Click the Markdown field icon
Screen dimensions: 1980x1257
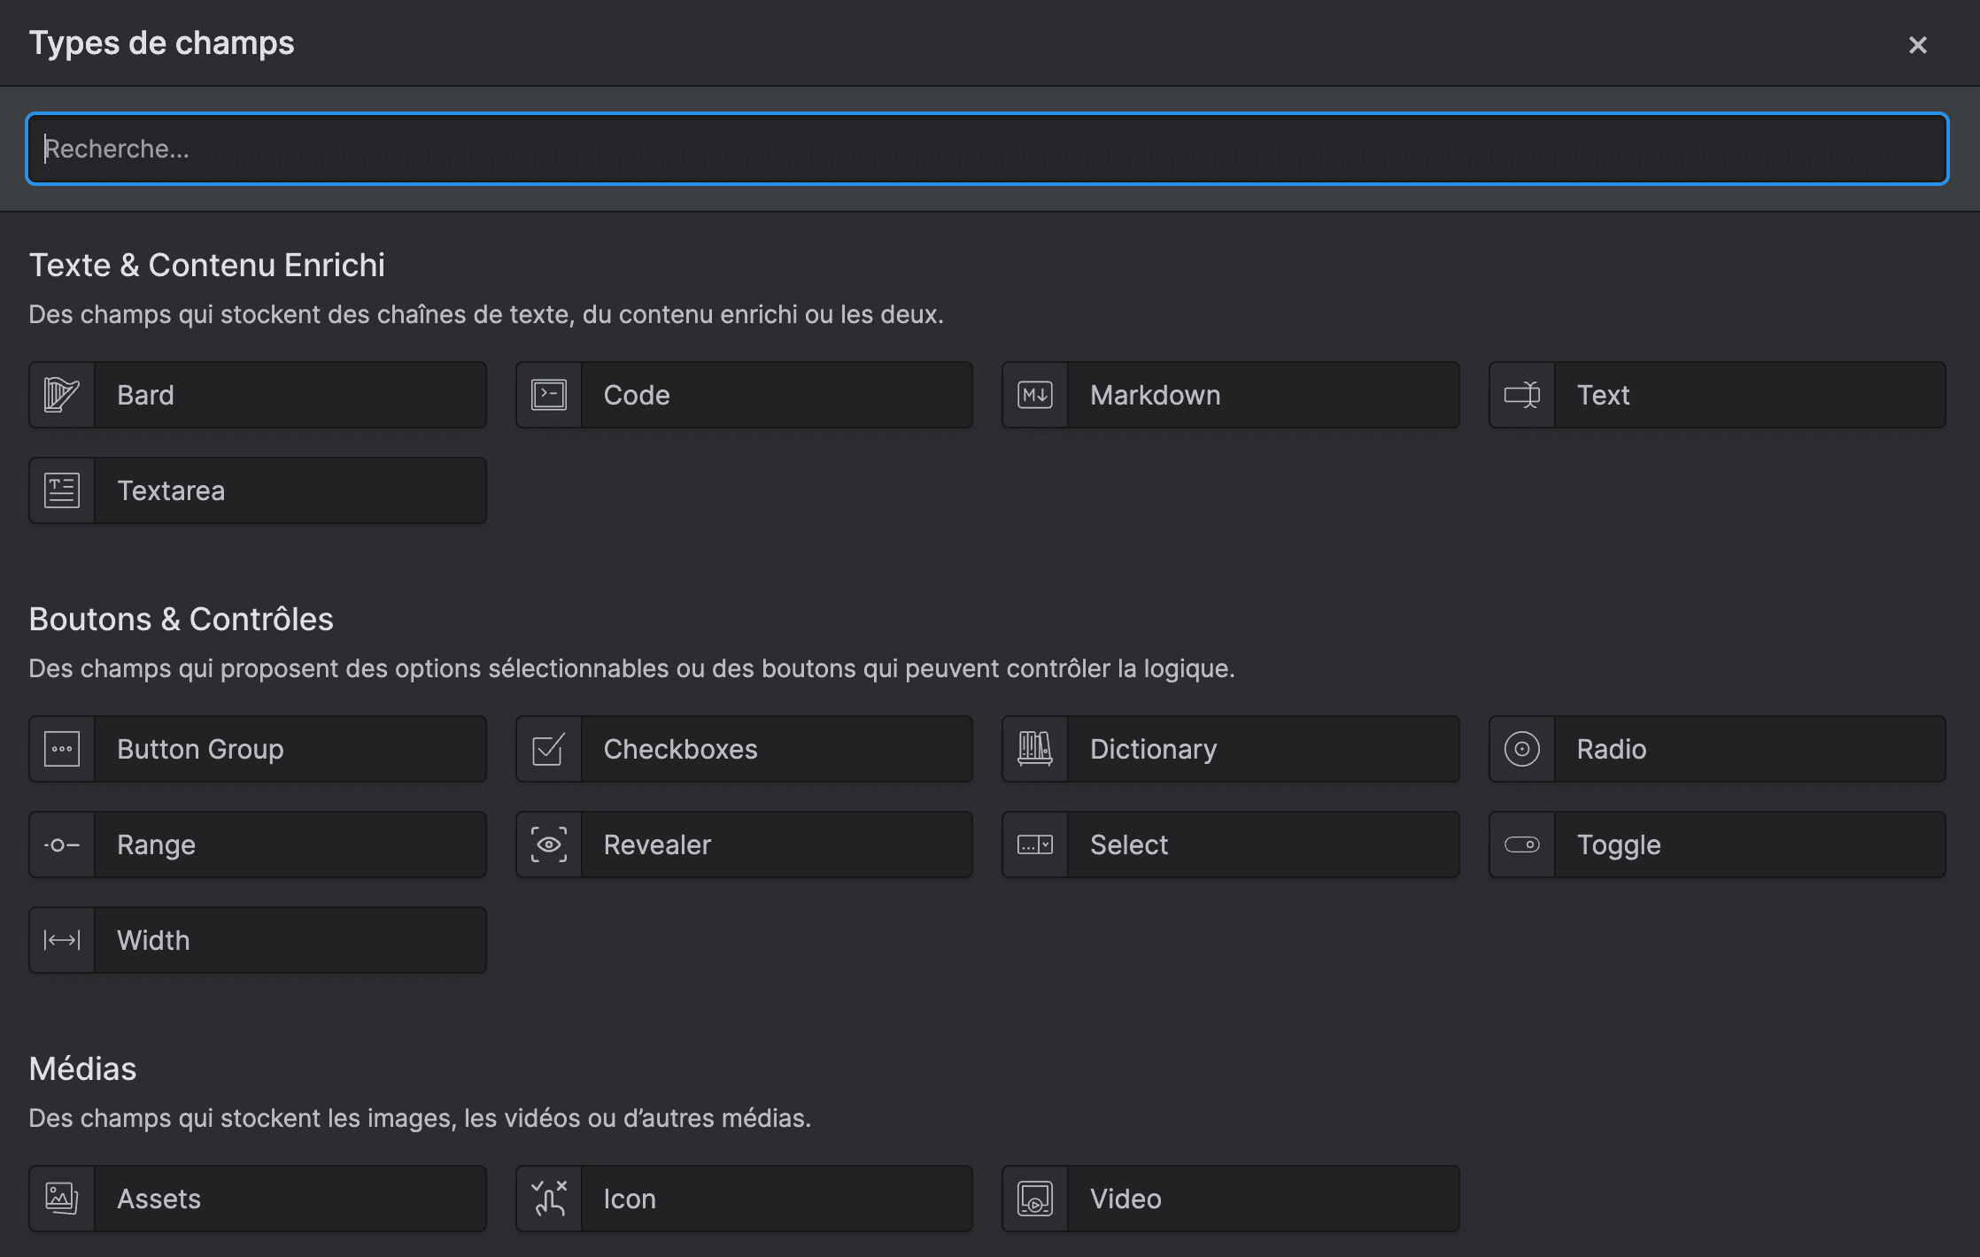click(1035, 395)
